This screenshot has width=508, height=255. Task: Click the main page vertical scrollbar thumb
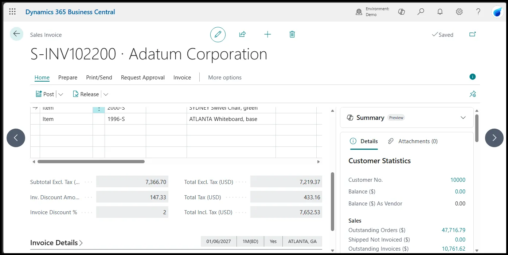332,201
